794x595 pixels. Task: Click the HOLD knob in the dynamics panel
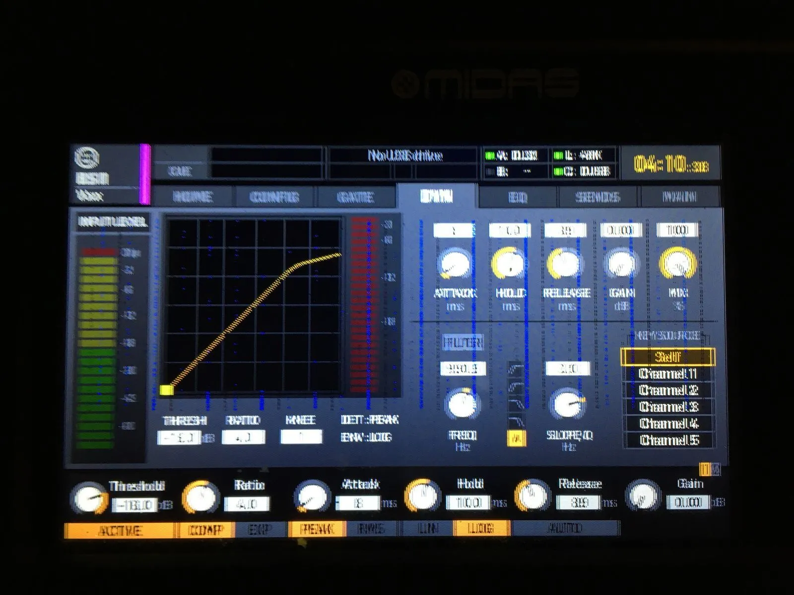[510, 263]
